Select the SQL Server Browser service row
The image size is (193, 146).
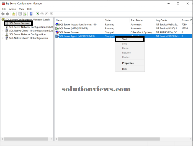tap(123, 32)
